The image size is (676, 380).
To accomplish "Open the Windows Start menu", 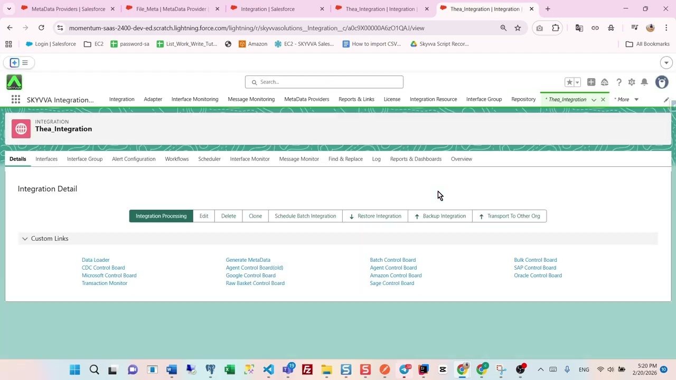I will (74, 369).
